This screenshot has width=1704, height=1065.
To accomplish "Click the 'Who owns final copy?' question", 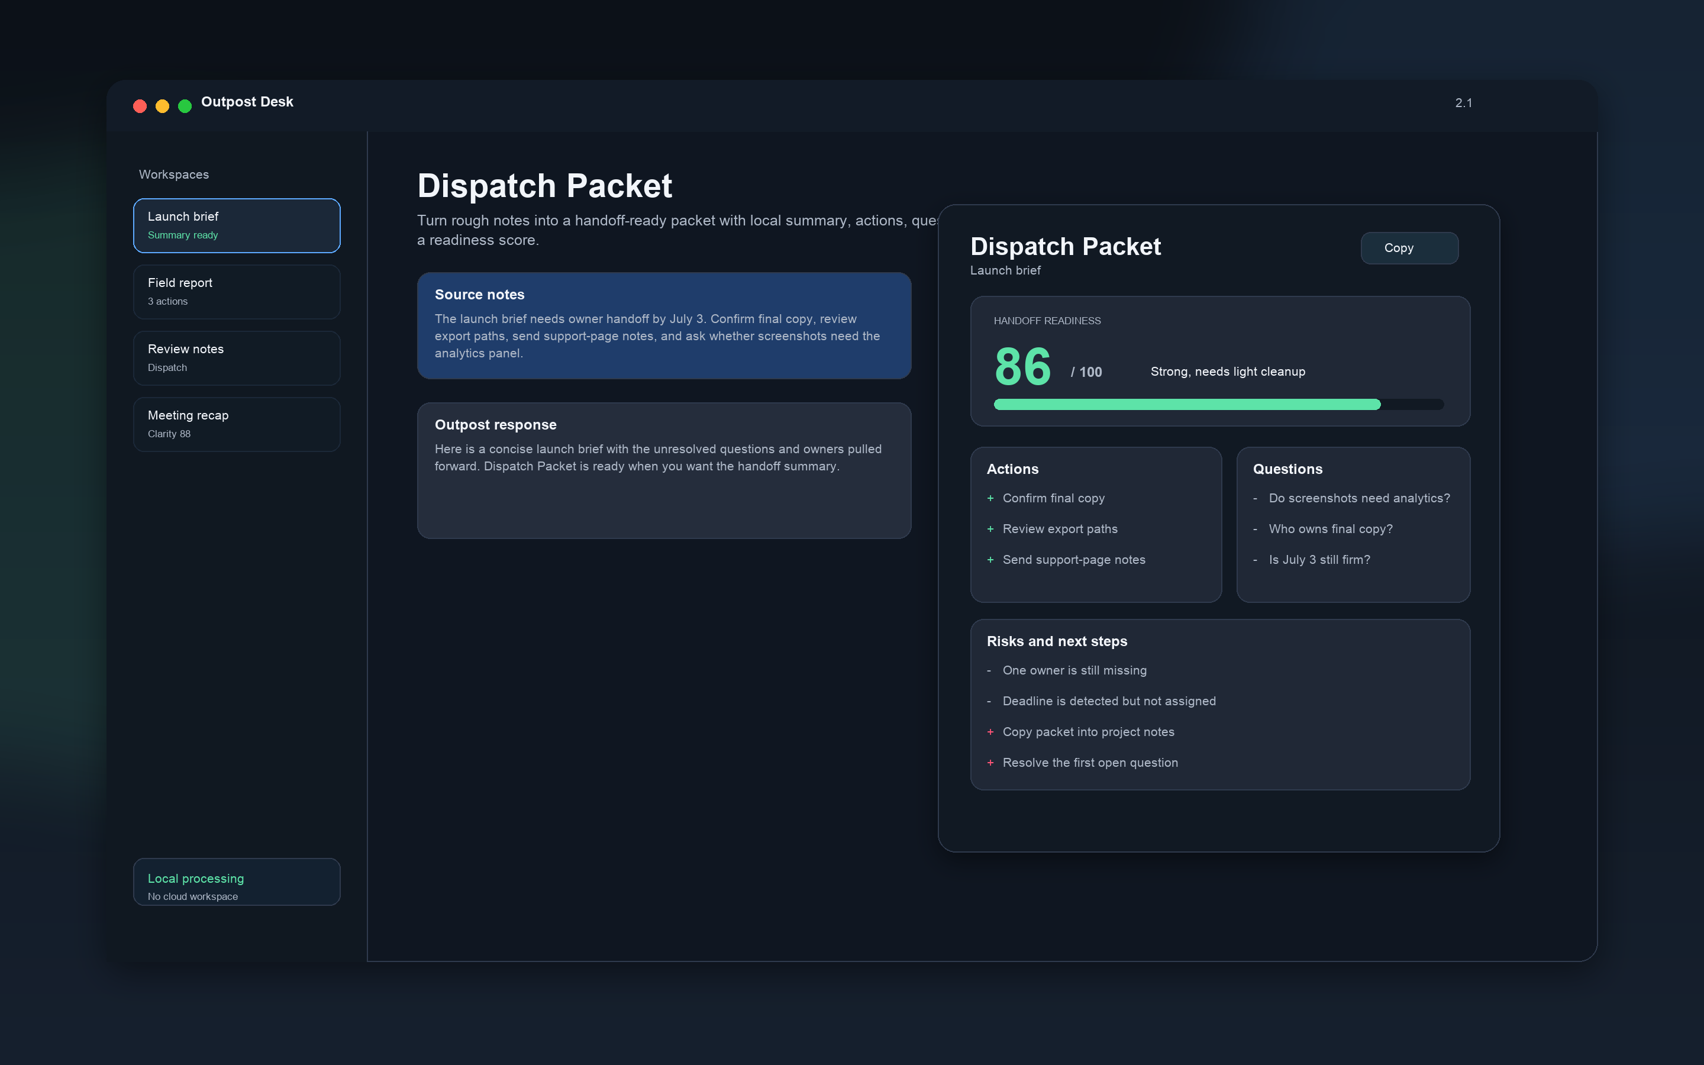I will (1330, 529).
